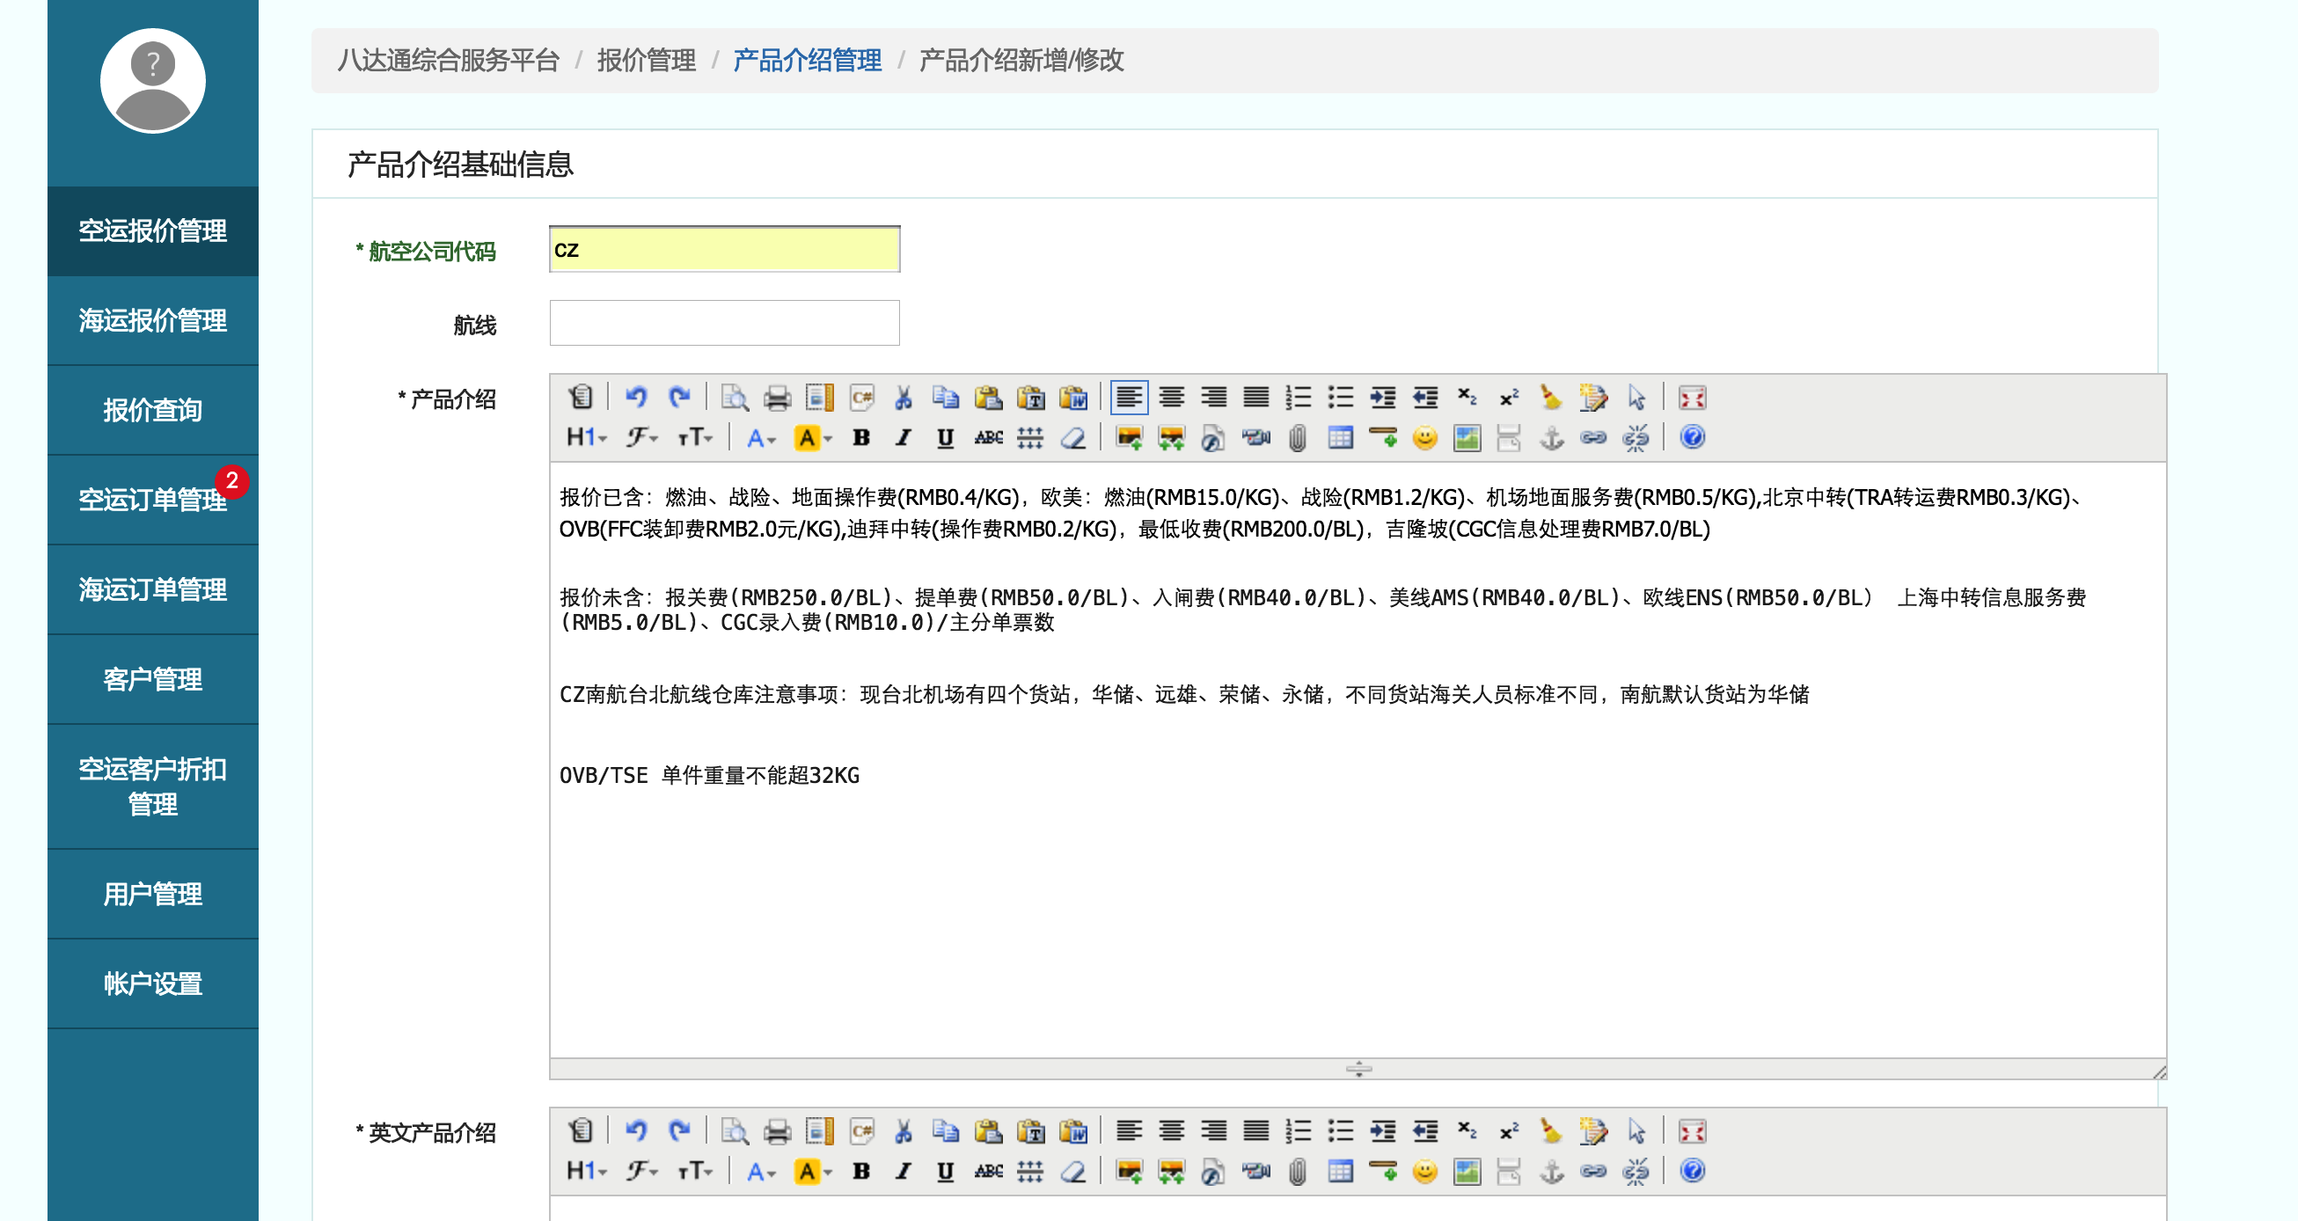The image size is (2298, 1221).
Task: Click the attachment paperclip in 产品介绍 editor
Action: (x=1298, y=437)
